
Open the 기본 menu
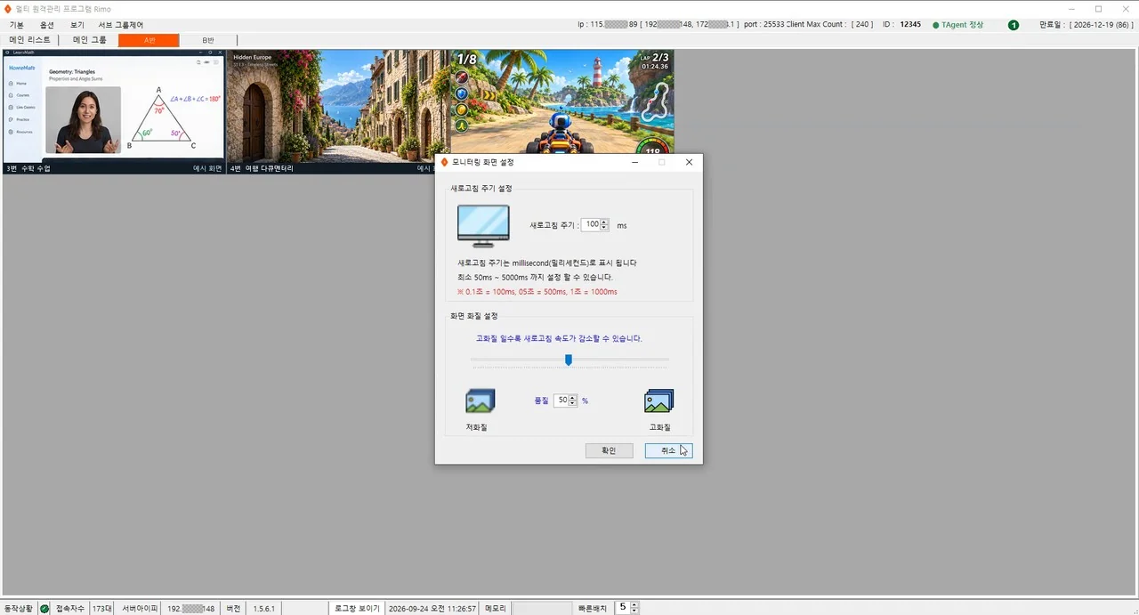pos(16,25)
